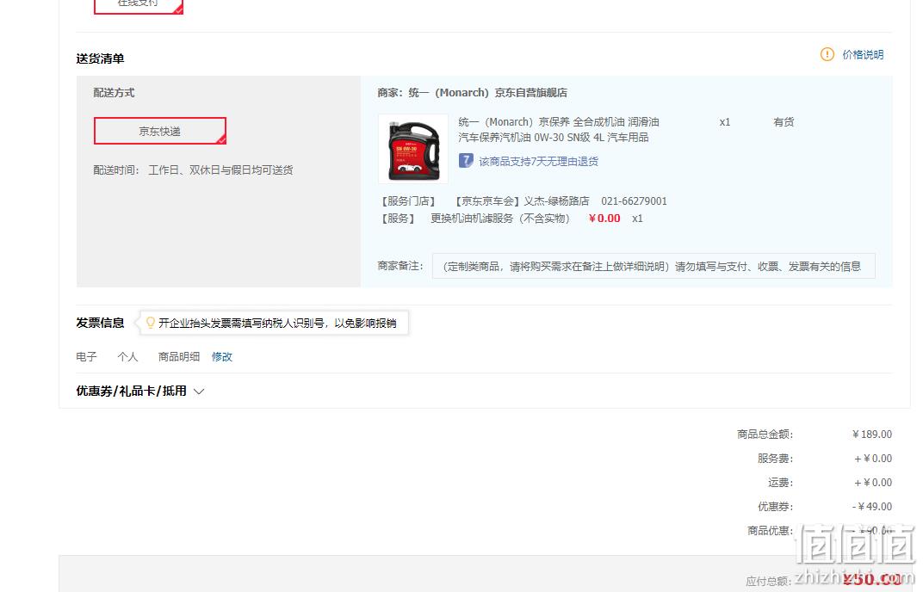The height and width of the screenshot is (592, 923).
Task: Open the Monarch motor oil product thumbnail
Action: 413,149
